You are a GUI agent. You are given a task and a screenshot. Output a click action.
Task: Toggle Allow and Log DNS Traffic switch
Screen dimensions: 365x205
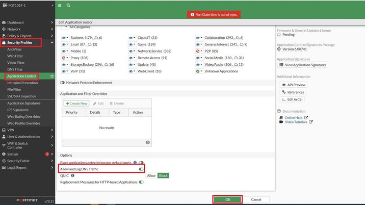(x=141, y=169)
